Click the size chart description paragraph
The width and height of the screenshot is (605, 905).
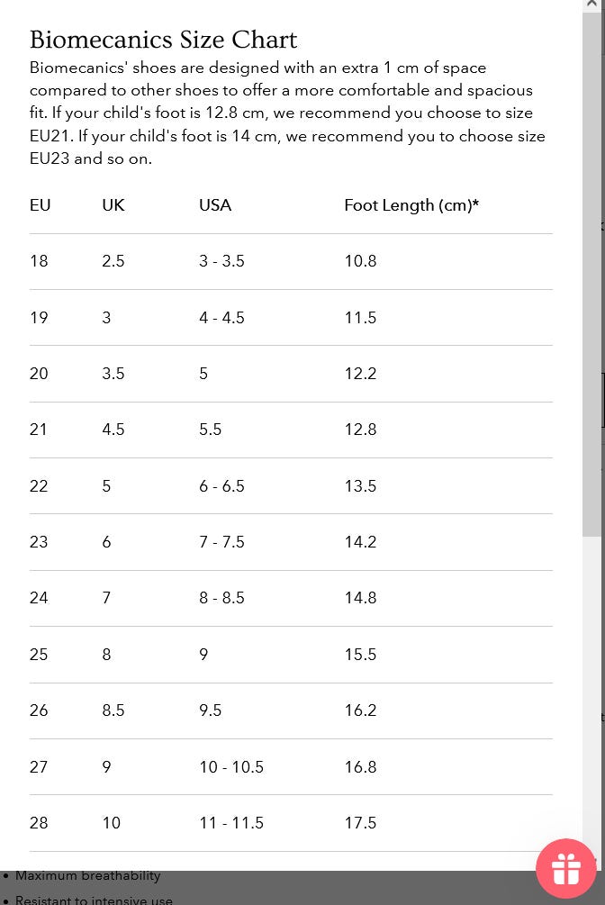point(286,113)
